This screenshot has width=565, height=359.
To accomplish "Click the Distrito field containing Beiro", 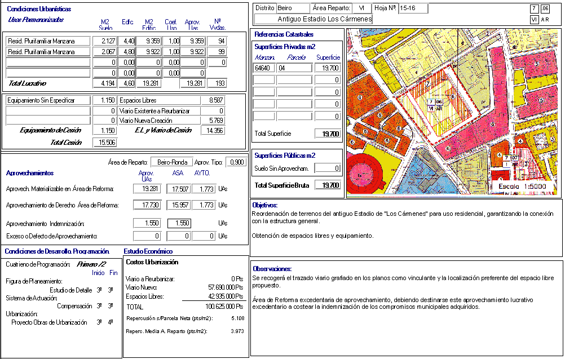I will (293, 8).
